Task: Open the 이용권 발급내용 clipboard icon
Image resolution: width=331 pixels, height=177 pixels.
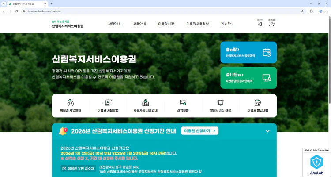Action: 258,103
